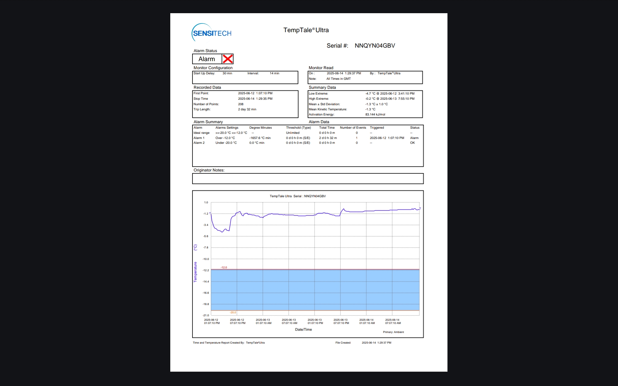Click Number of Points value 208
Screen dimensions: 618x386
click(241, 104)
